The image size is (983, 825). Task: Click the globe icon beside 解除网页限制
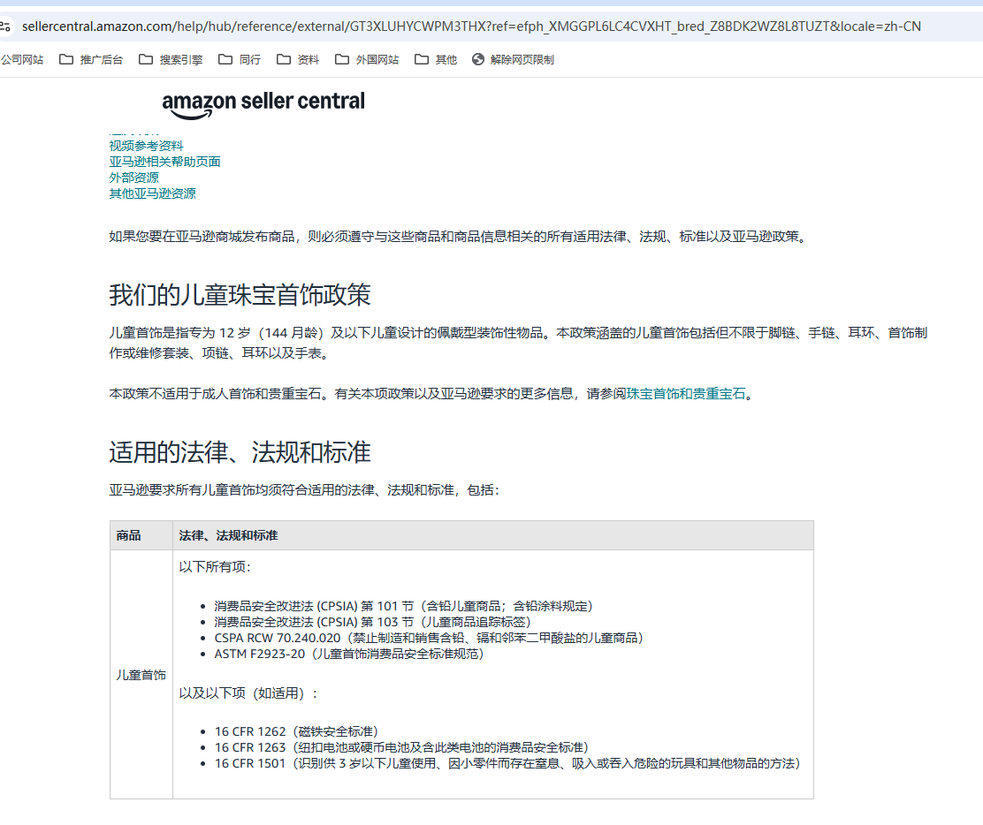click(x=478, y=59)
